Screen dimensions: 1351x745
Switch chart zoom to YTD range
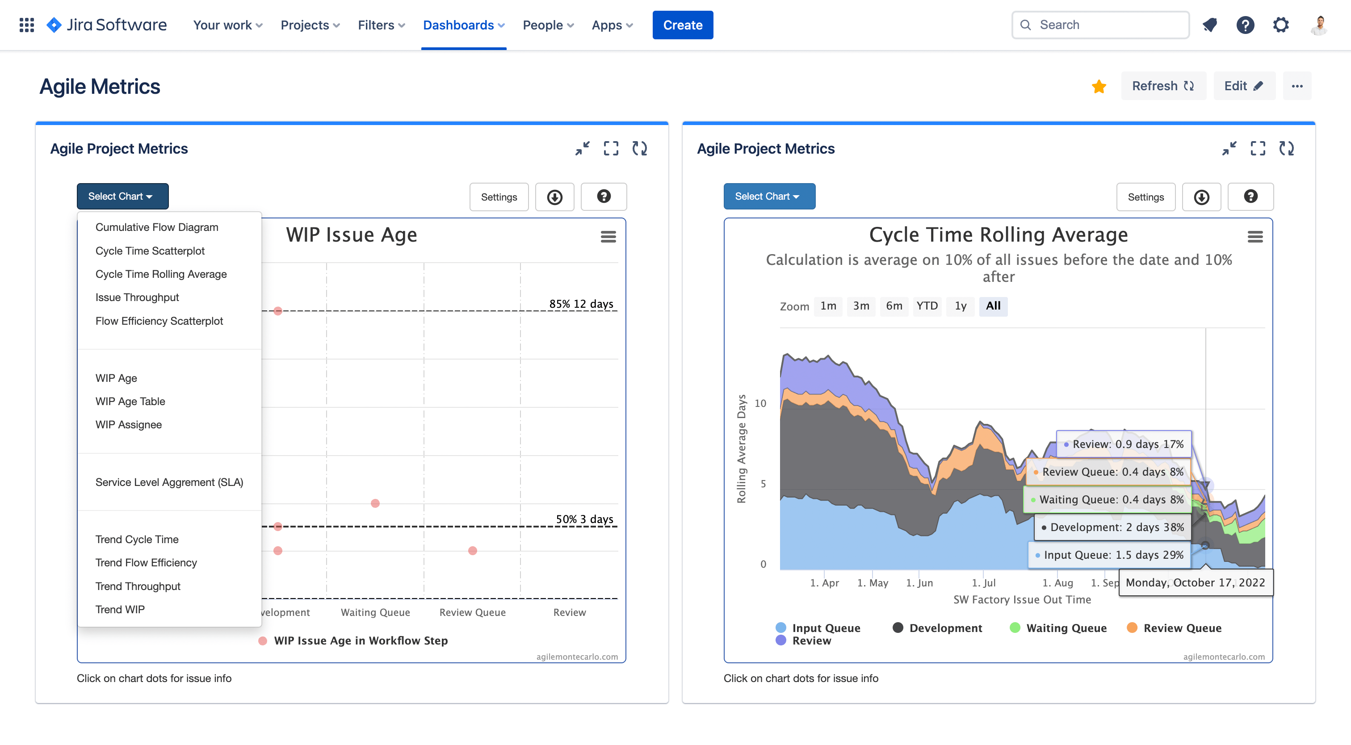(927, 306)
